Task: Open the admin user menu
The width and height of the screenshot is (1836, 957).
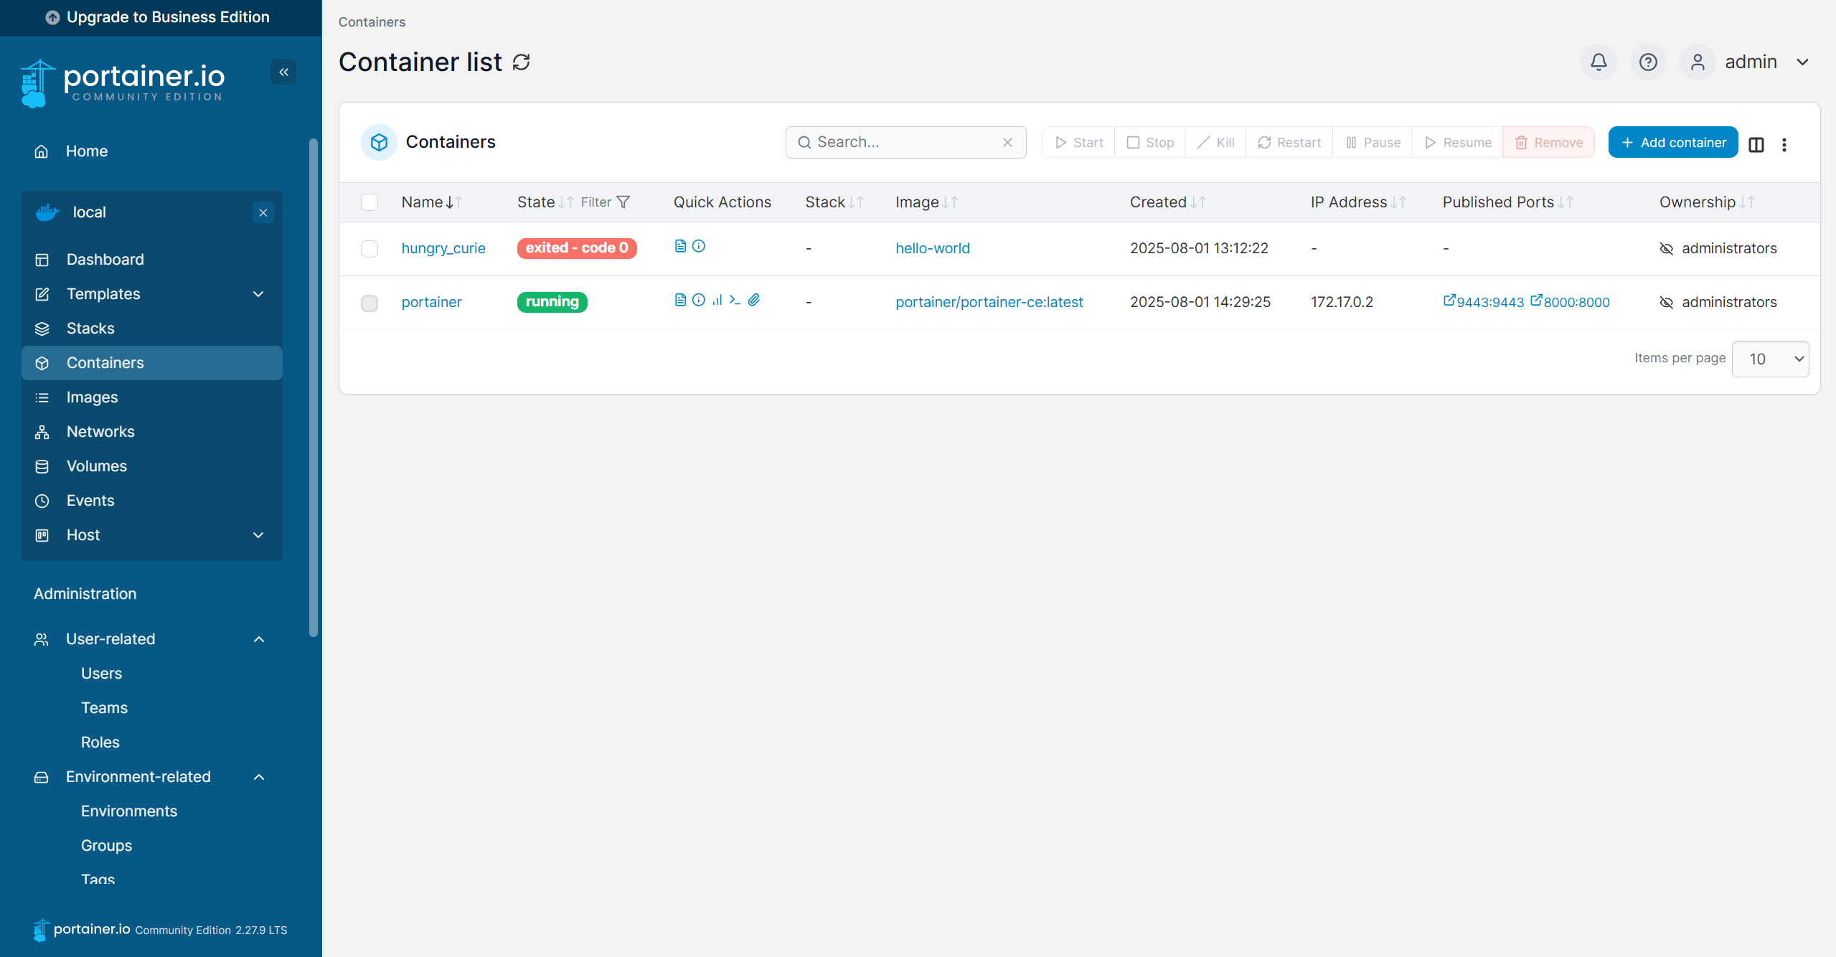Action: [x=1751, y=62]
